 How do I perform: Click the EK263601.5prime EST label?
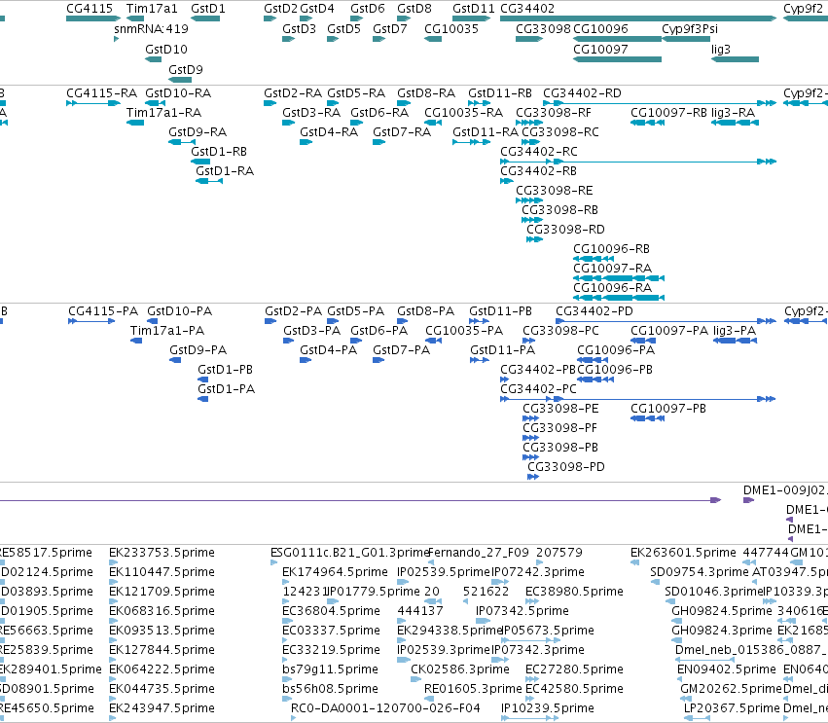pyautogui.click(x=683, y=553)
